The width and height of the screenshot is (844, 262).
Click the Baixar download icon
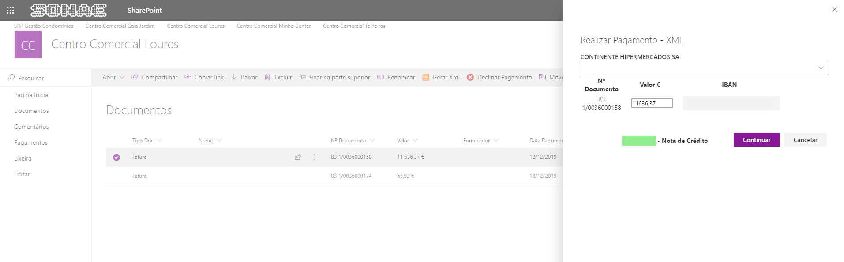234,77
